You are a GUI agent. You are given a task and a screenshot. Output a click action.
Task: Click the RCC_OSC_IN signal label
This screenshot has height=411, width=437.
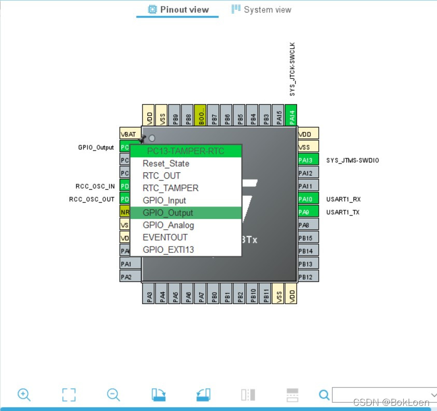pyautogui.click(x=95, y=186)
